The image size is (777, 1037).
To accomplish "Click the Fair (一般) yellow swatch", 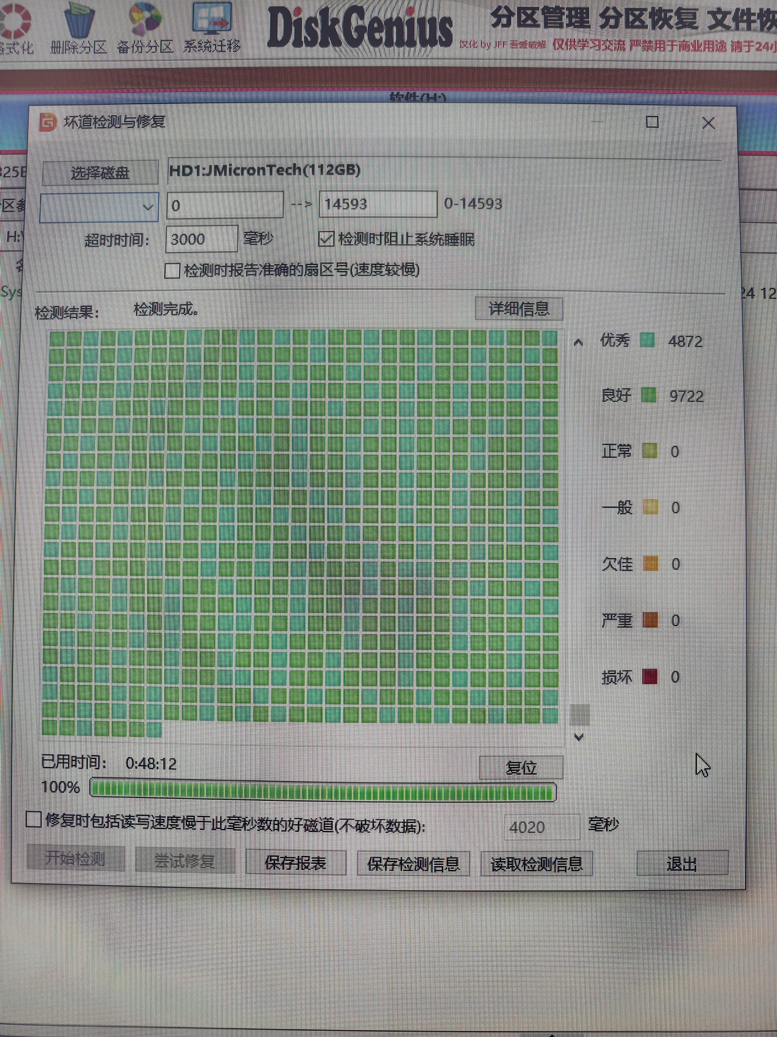I will point(651,507).
